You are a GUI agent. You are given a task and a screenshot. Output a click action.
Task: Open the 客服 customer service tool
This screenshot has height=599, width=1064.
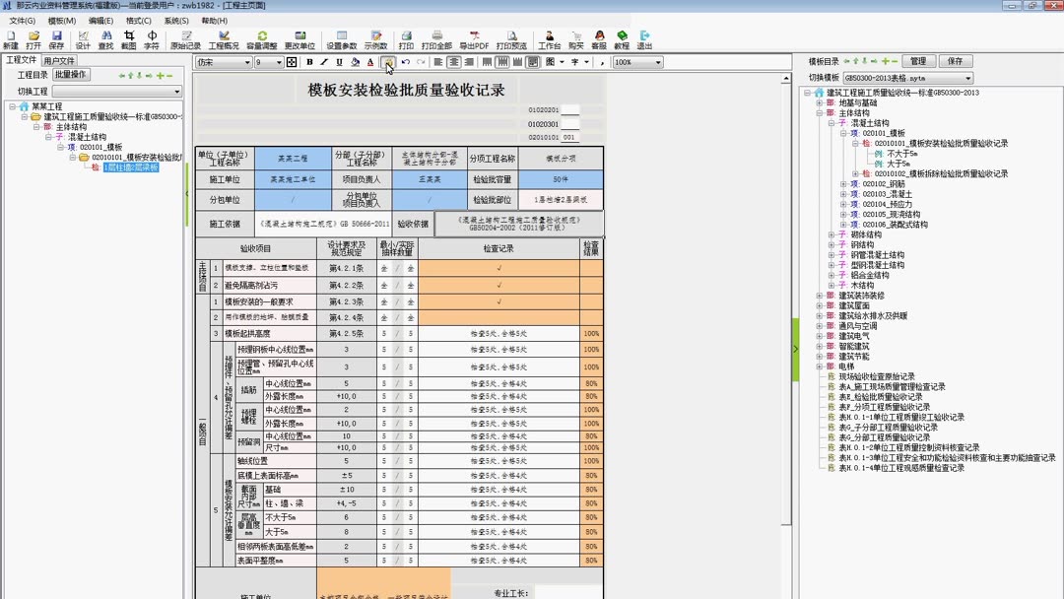pyautogui.click(x=601, y=37)
